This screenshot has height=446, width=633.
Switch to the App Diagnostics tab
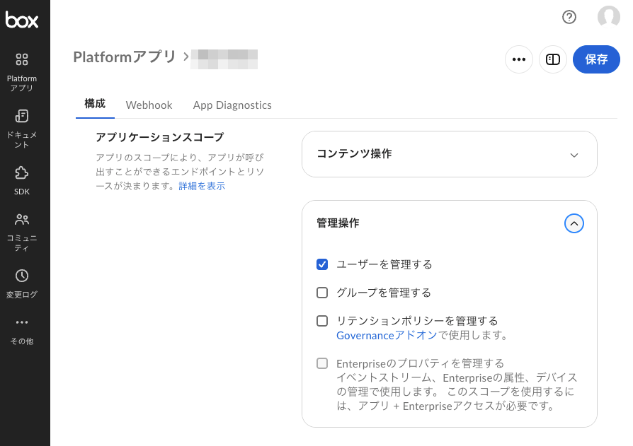coord(232,105)
